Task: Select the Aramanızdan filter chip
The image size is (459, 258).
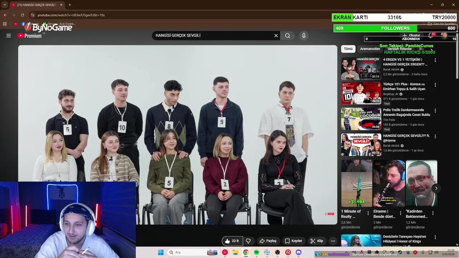Action: pyautogui.click(x=370, y=49)
